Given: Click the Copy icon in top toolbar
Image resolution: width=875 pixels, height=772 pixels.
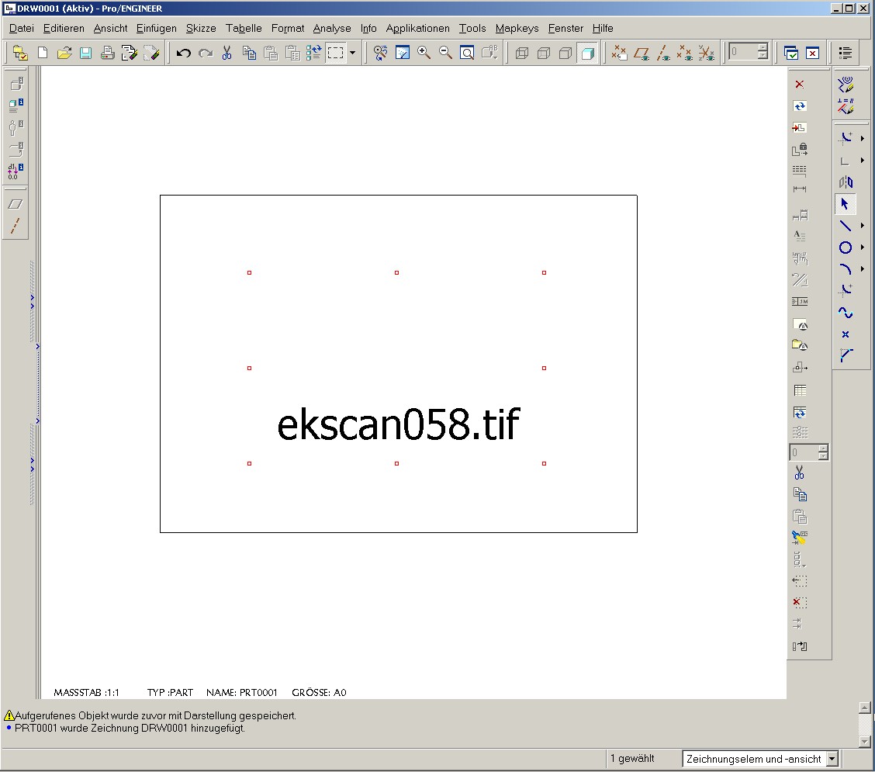Looking at the screenshot, I should pyautogui.click(x=249, y=53).
